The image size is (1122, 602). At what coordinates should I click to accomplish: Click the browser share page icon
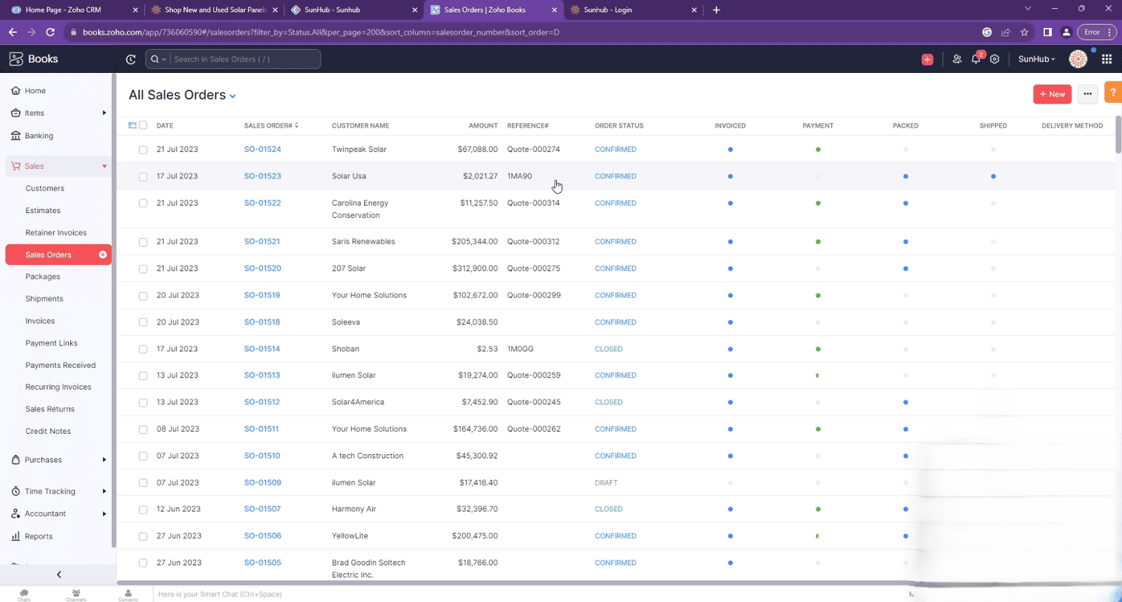1006,32
